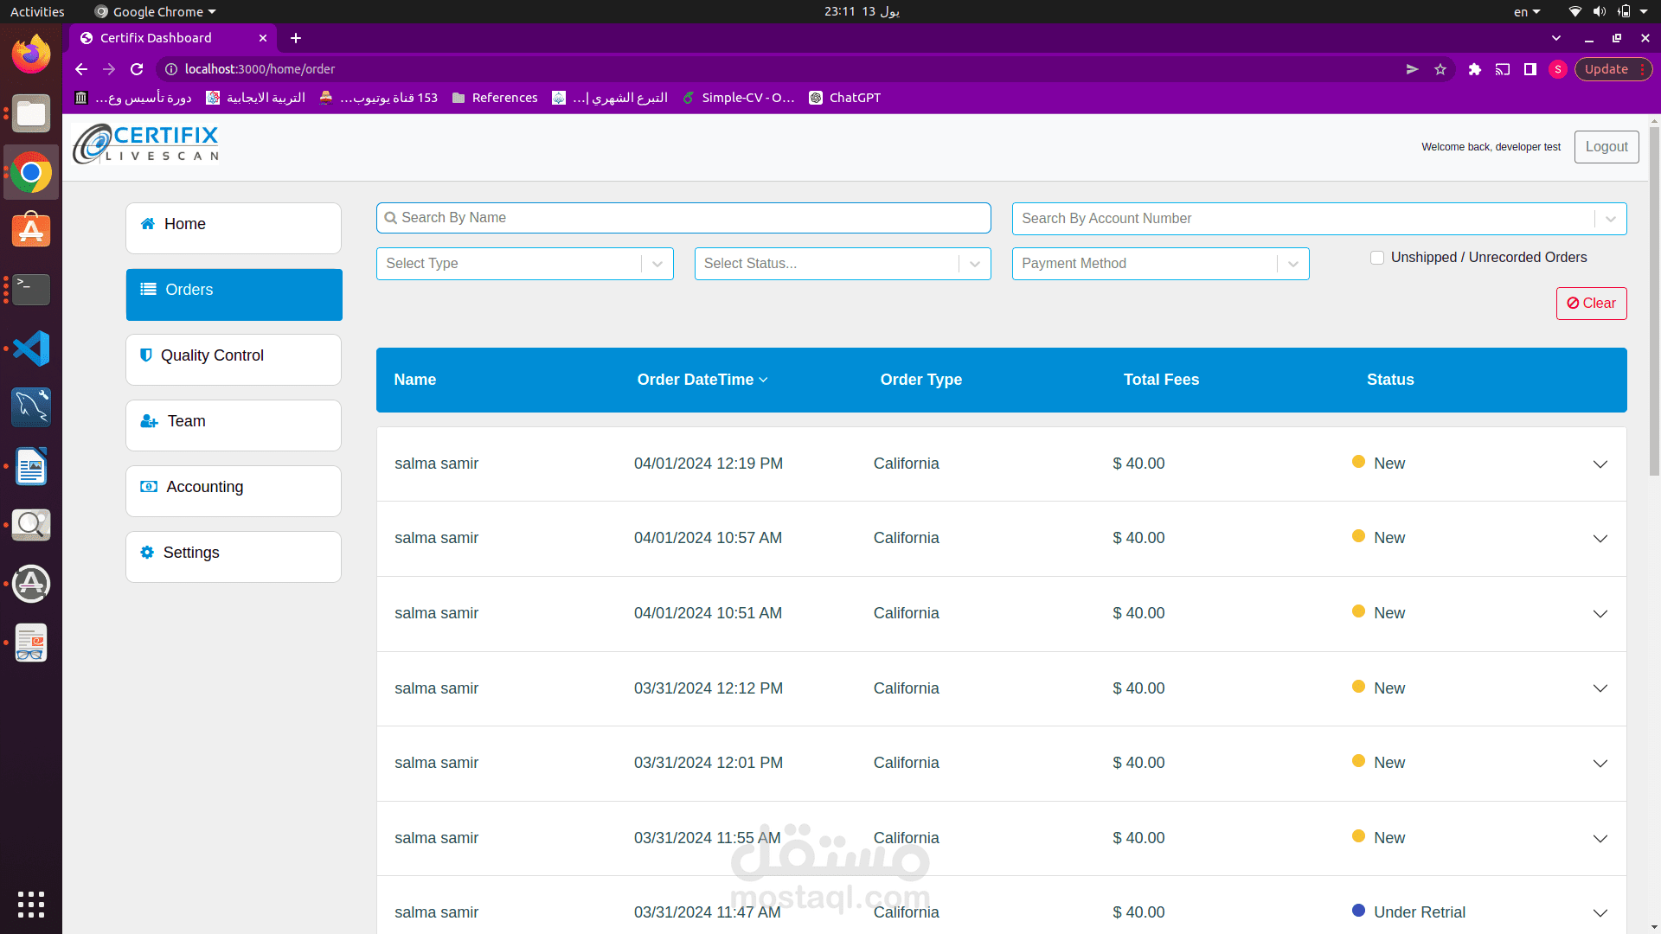Expand the 04/01/2024 10:57 AM order row

click(1600, 539)
